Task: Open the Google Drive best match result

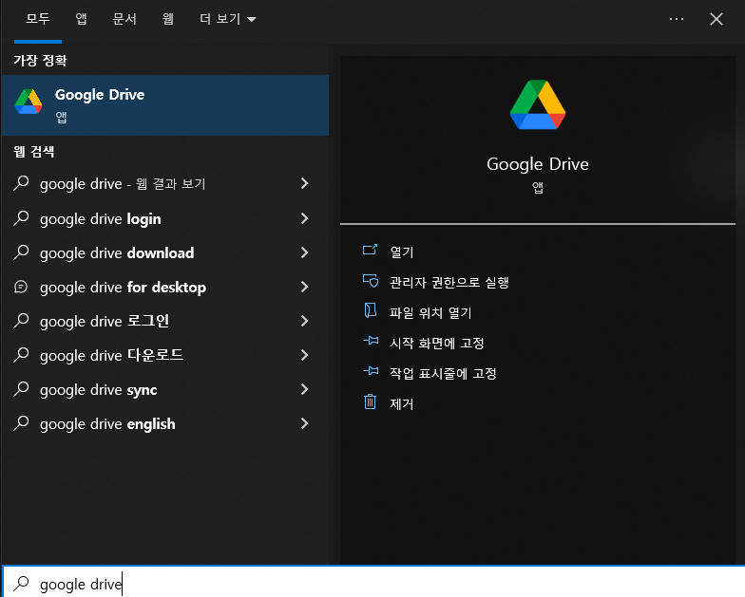Action: point(165,104)
